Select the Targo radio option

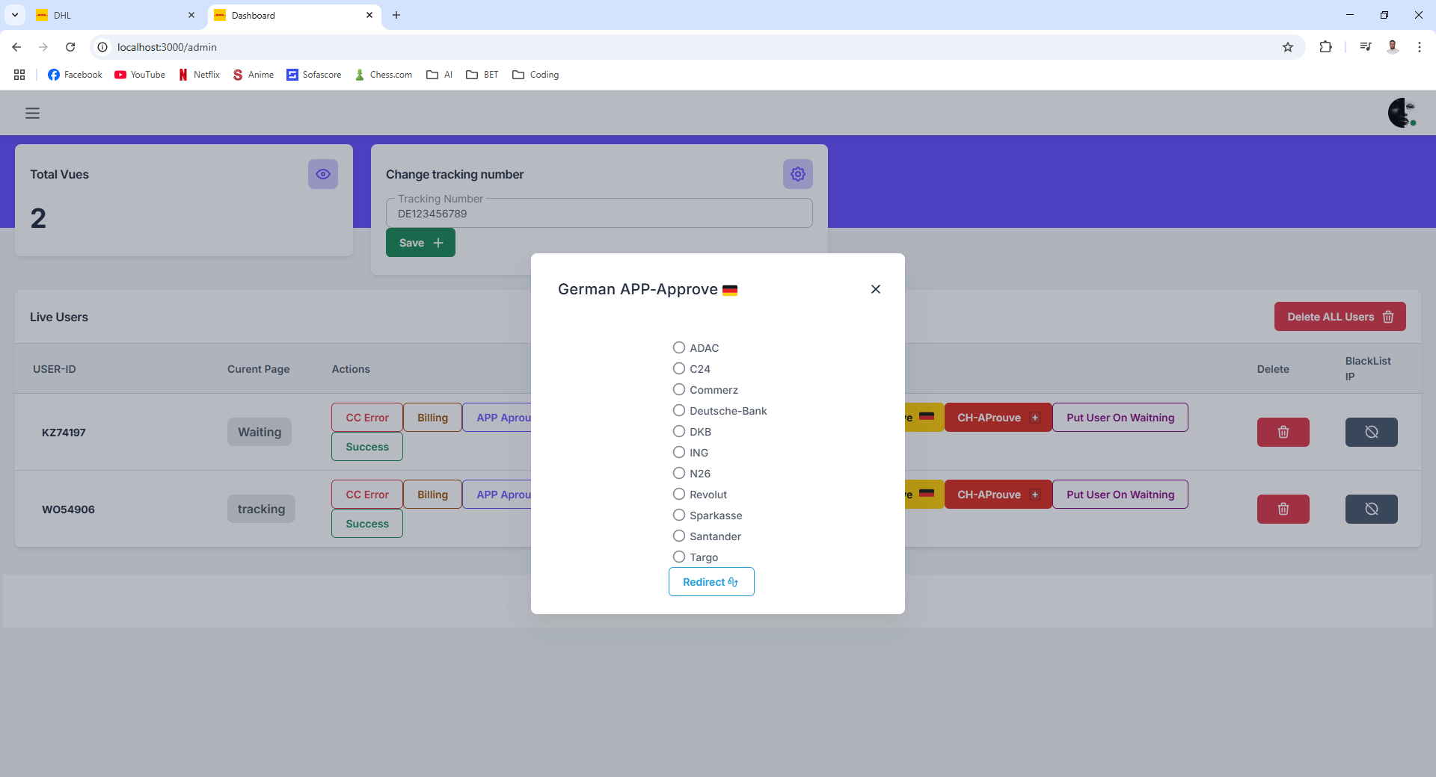679,557
